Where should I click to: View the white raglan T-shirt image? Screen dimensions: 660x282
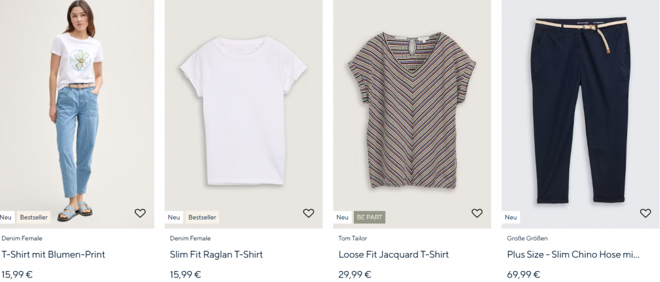point(244,109)
